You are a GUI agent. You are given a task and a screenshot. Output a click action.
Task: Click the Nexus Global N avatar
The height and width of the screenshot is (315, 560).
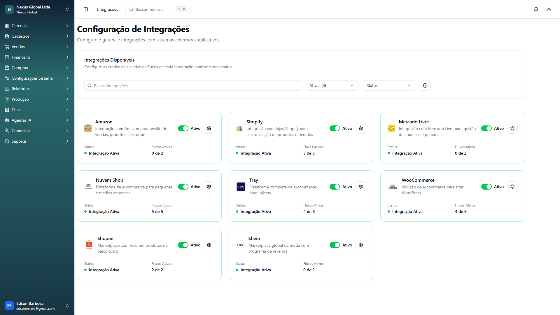tap(9, 9)
